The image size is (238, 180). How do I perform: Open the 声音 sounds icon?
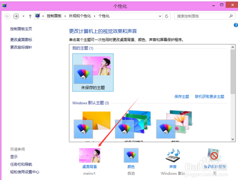173,155
